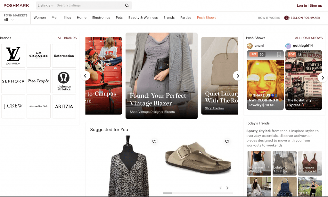Viewport: 328px width, 197px height.
Task: Click gothicgirl14's profile avatar
Action: 288,46
